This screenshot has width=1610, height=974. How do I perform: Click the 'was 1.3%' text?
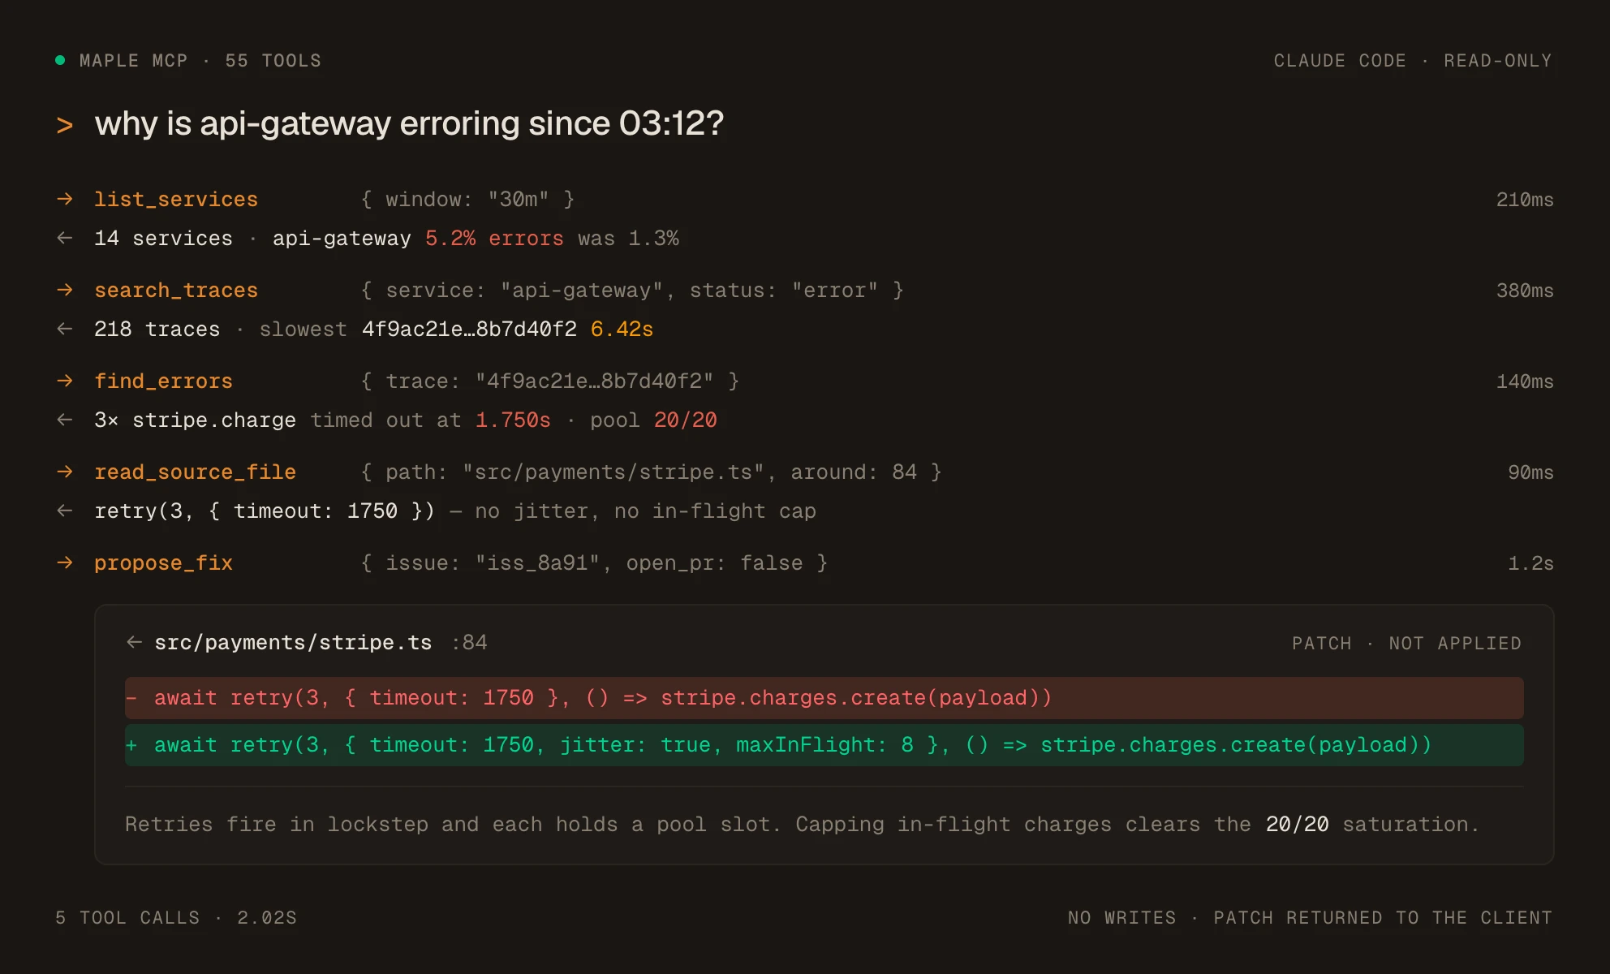(629, 239)
